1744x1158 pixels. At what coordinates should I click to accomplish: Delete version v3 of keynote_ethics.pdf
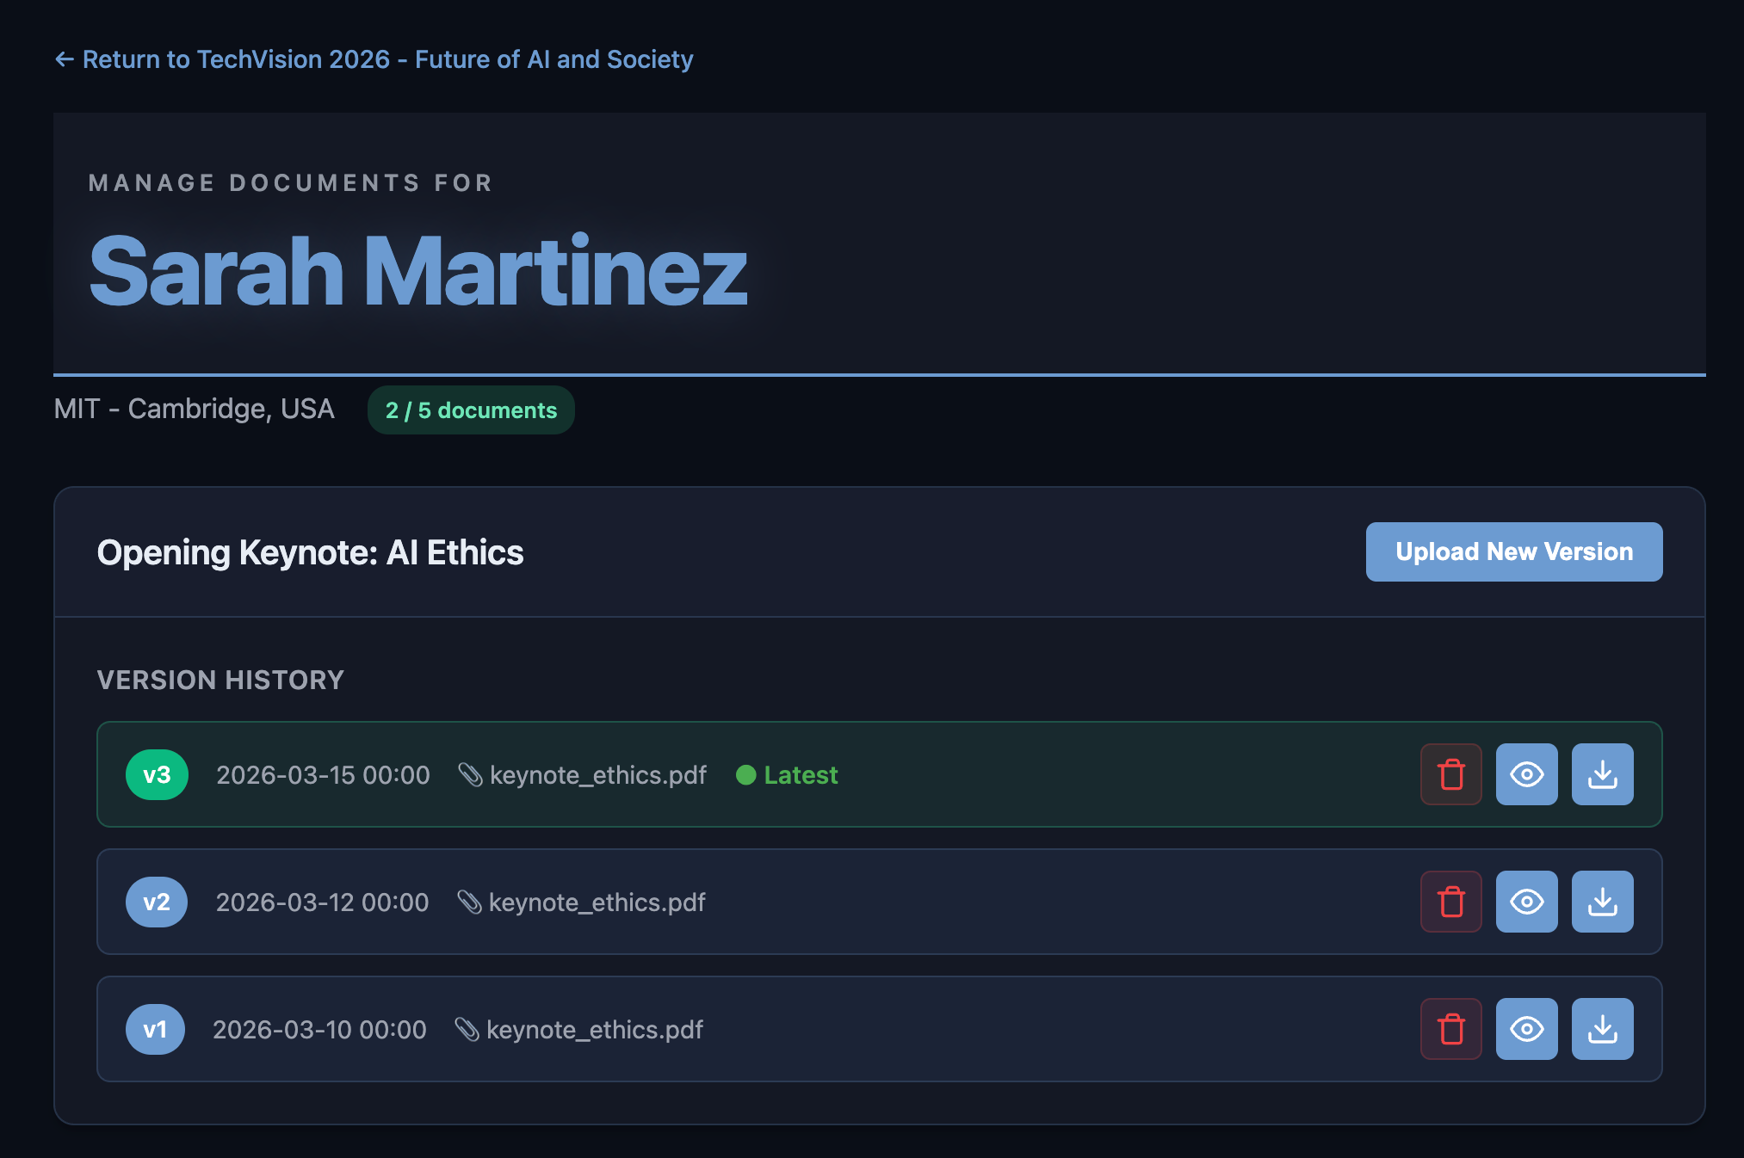(1450, 774)
